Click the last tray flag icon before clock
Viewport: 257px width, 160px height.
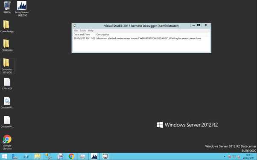point(239,157)
